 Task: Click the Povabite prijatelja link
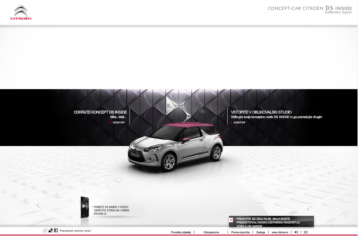tap(181, 232)
